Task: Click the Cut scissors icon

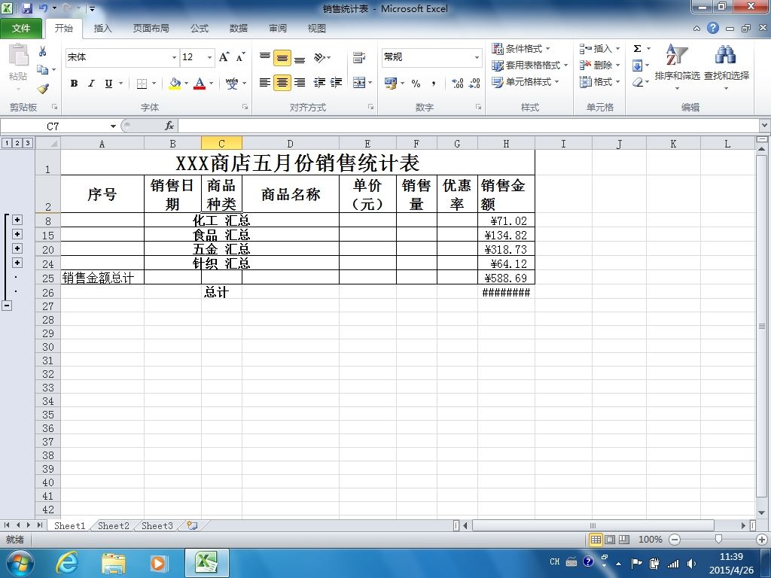Action: (x=43, y=51)
